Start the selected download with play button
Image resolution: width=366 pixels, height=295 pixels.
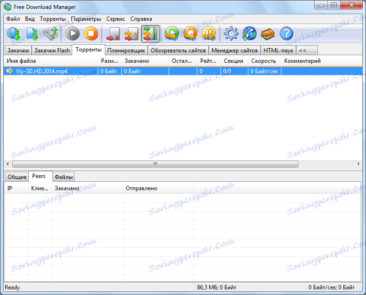pyautogui.click(x=73, y=34)
